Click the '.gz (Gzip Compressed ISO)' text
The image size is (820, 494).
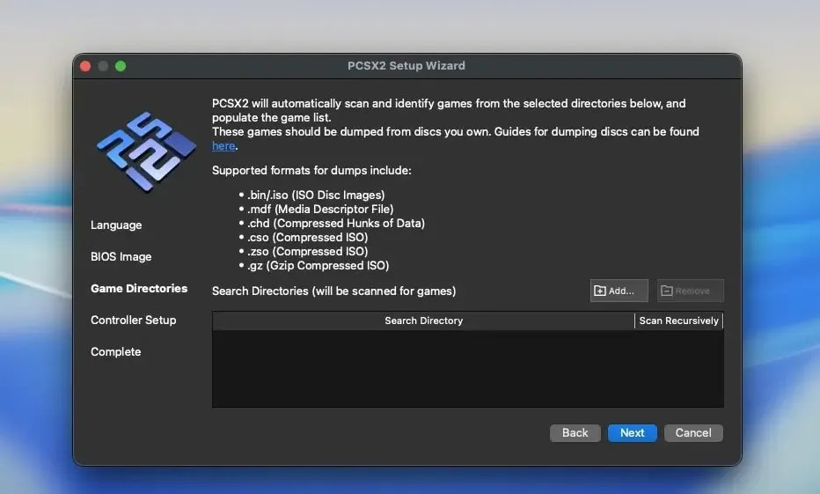point(318,266)
